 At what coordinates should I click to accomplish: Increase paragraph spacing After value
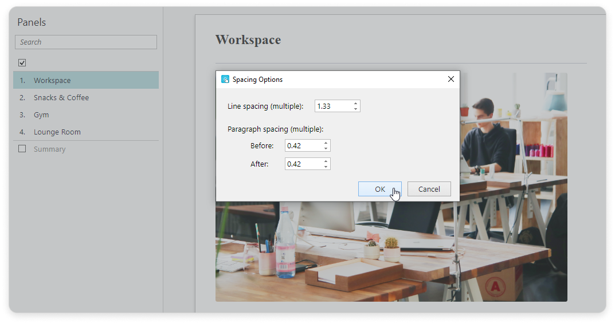(x=326, y=161)
